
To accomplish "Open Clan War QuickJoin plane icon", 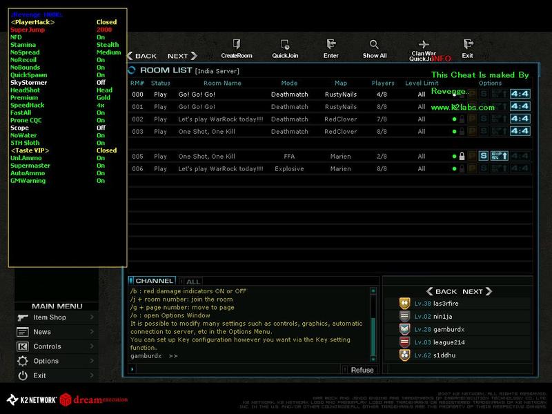I will 424,44.
